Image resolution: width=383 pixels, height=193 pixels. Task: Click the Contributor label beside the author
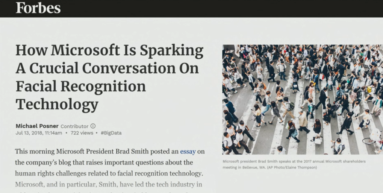pos(74,126)
